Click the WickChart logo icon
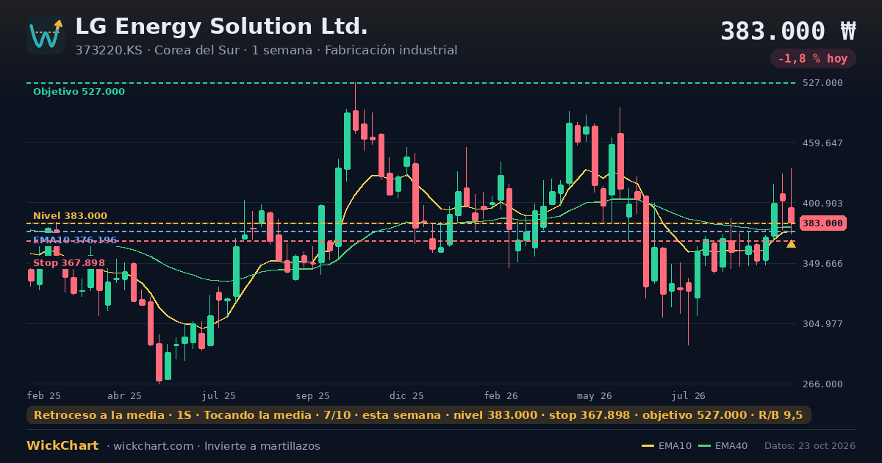This screenshot has width=882, height=463. pos(46,35)
